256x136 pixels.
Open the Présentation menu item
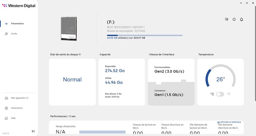click(x=17, y=23)
